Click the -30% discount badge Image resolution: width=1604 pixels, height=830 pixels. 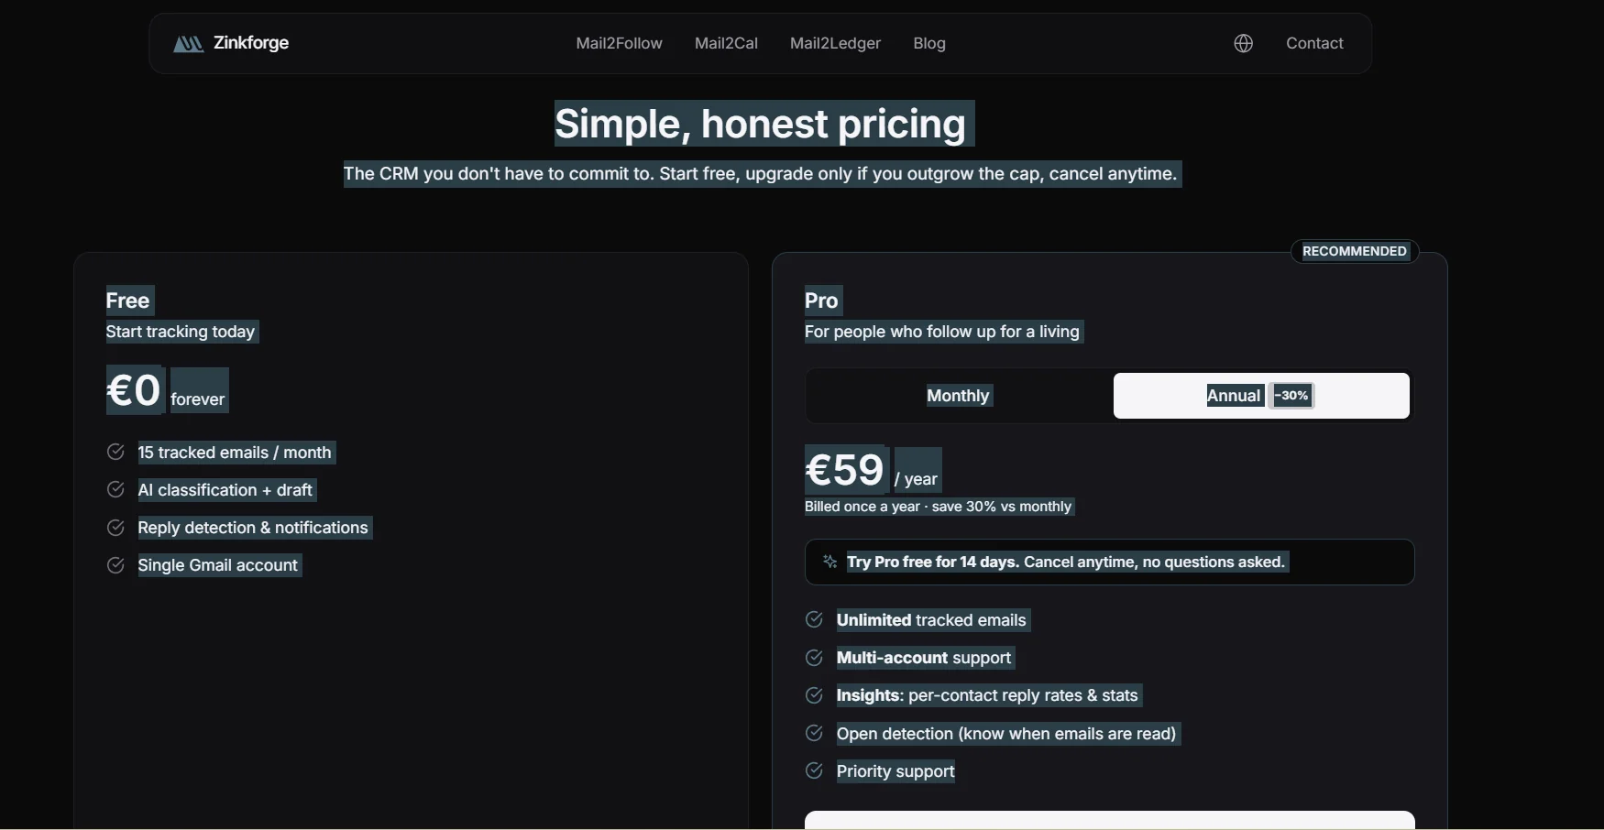1292,396
